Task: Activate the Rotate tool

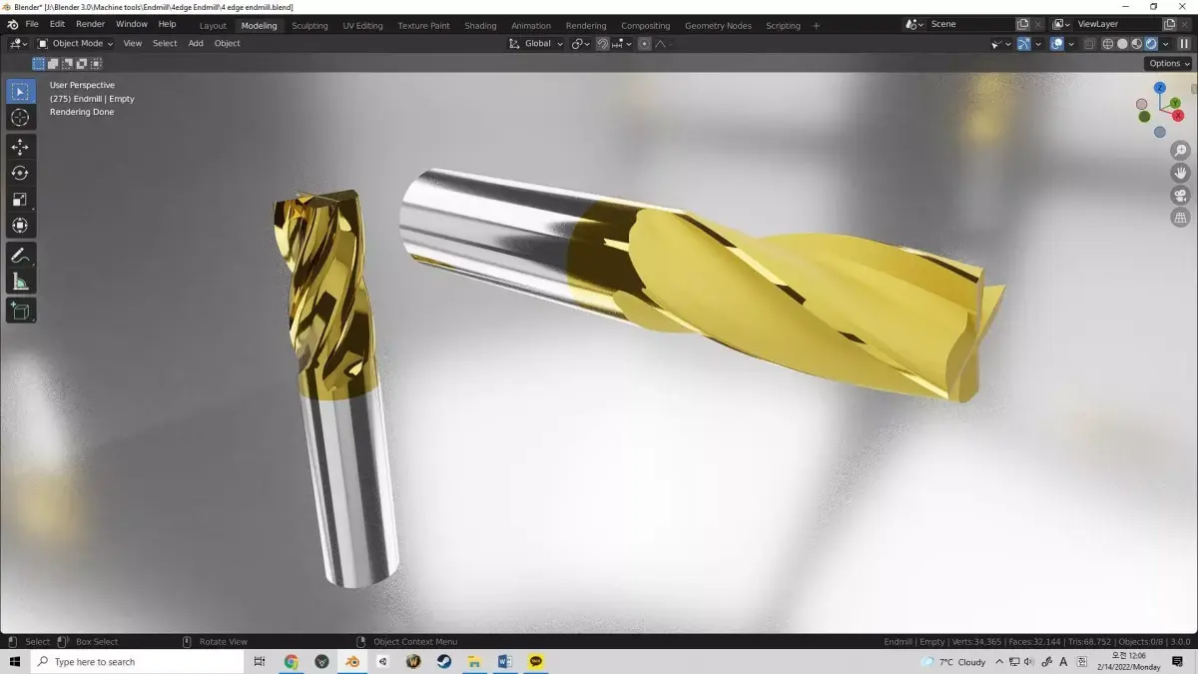Action: click(x=20, y=172)
